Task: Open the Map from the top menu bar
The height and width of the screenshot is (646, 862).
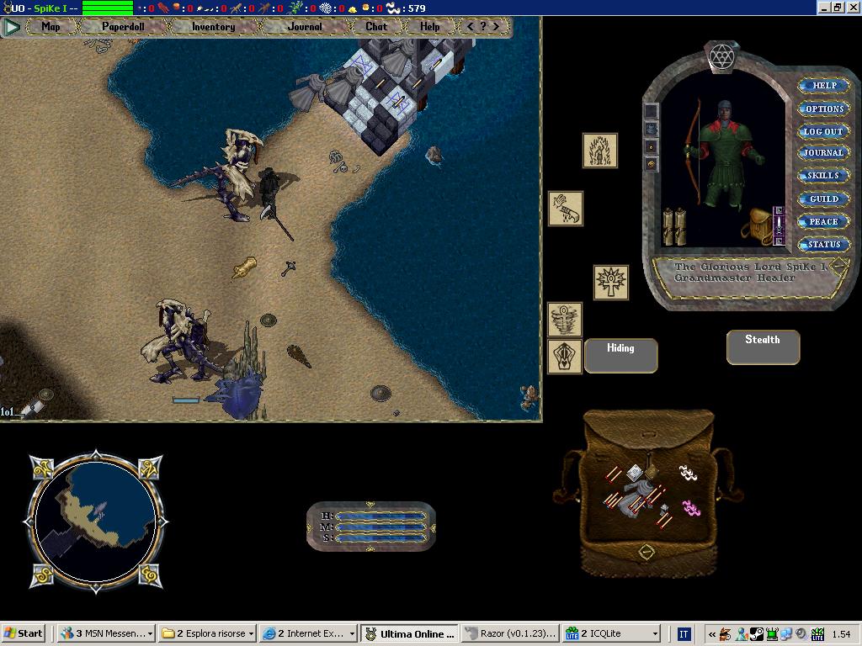Action: 51,26
